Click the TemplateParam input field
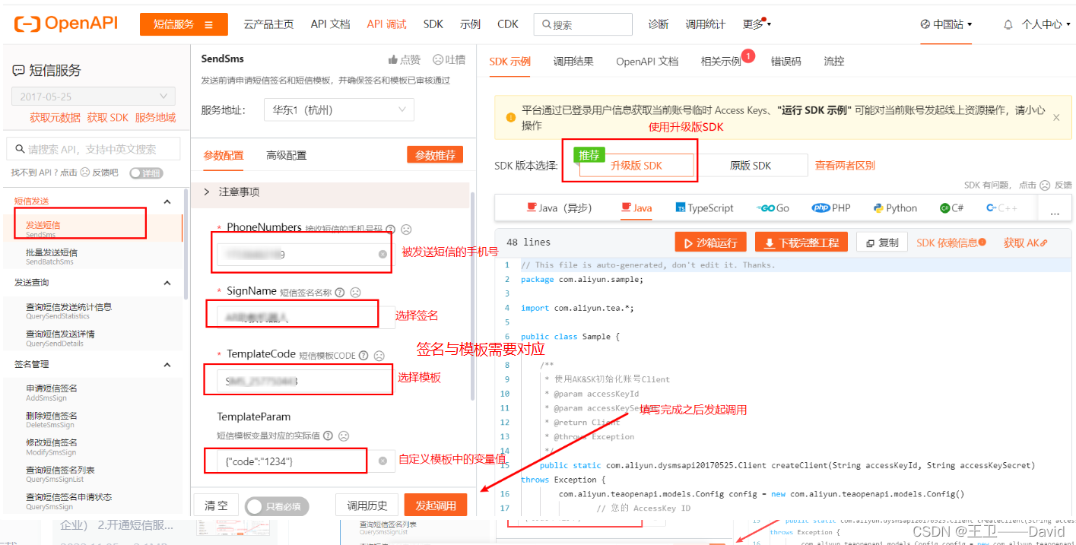 point(304,461)
